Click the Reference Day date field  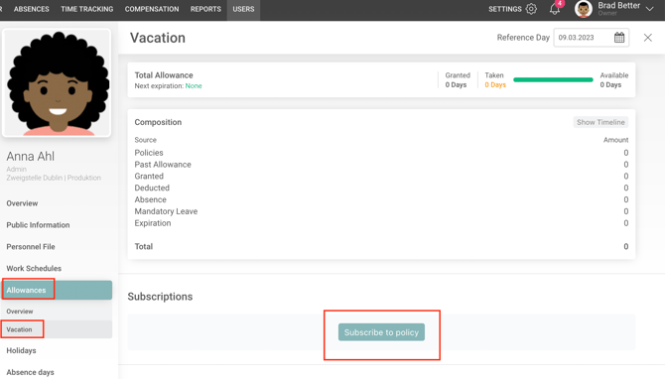click(x=592, y=38)
